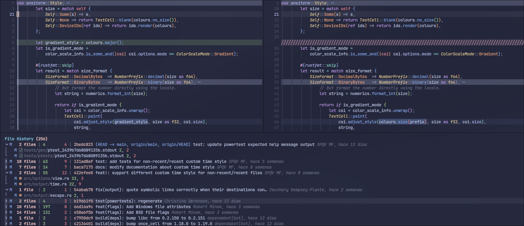The height and width of the screenshot is (226, 524).
Task: Collapse the 422efee0 feat commit entry
Action: coord(7,173)
